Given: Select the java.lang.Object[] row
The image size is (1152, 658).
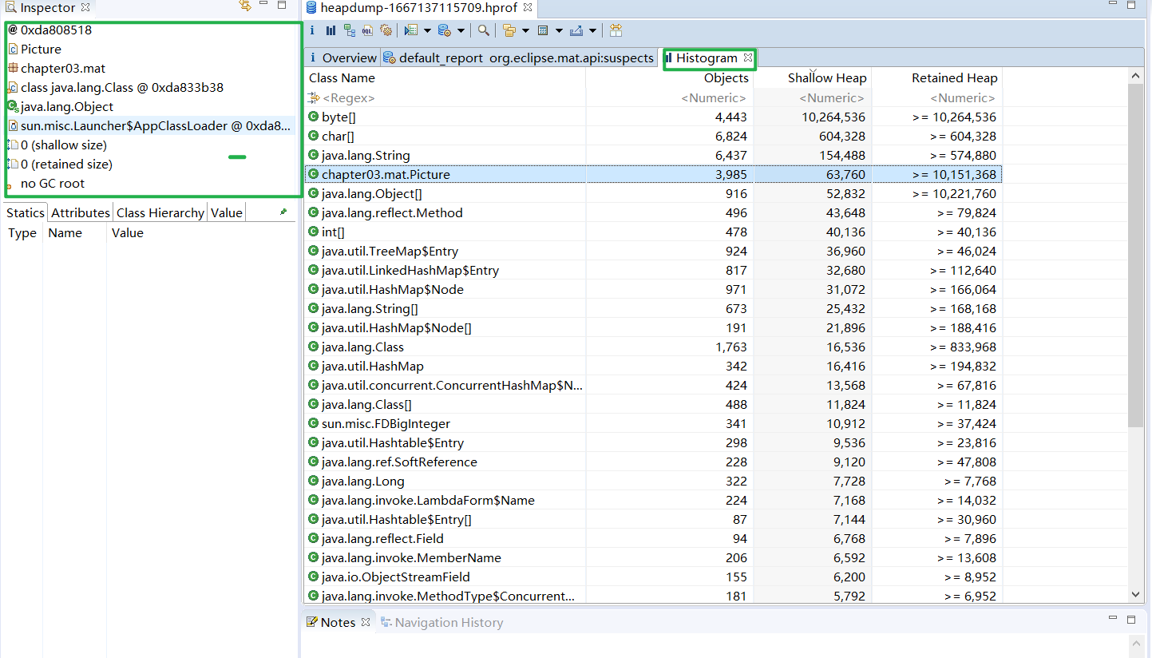Looking at the screenshot, I should click(653, 193).
